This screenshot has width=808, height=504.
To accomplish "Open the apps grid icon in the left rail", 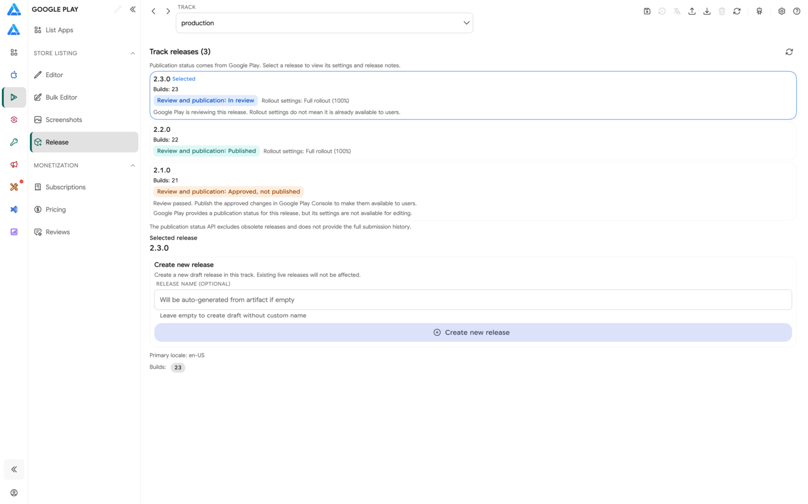I will tap(14, 52).
